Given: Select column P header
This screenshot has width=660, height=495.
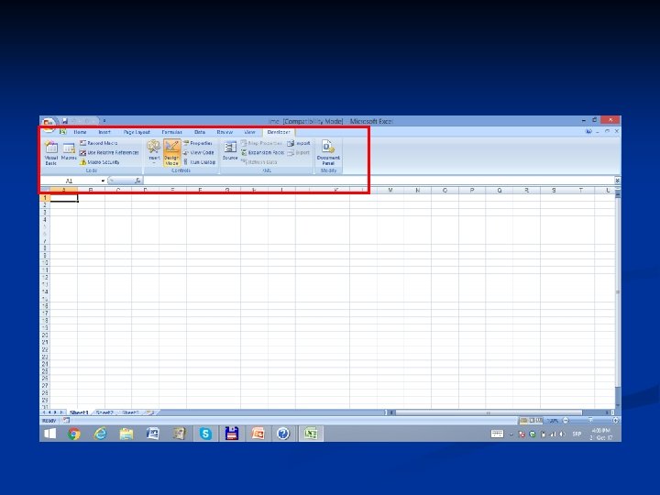Looking at the screenshot, I should point(472,191).
